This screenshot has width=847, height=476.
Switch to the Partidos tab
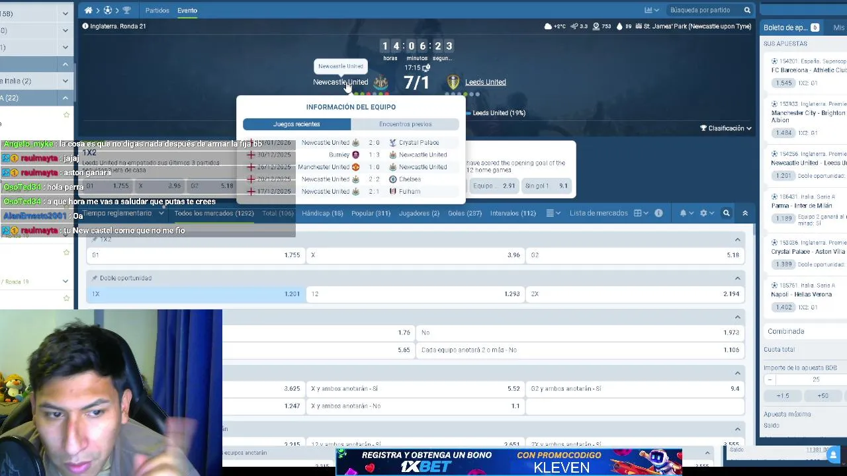[157, 11]
